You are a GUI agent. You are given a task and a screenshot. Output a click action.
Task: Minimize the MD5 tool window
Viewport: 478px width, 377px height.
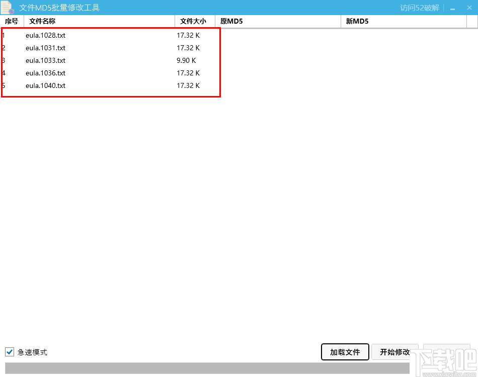(x=453, y=8)
